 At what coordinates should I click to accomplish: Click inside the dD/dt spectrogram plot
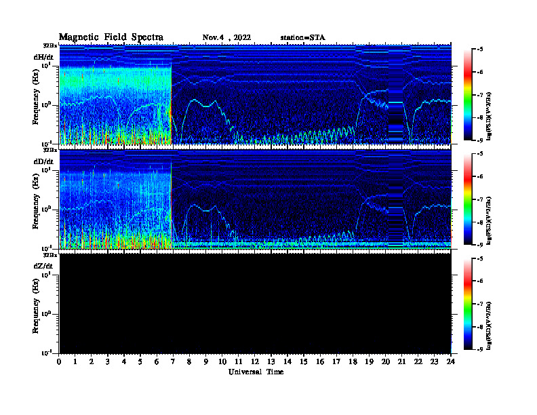click(x=256, y=199)
